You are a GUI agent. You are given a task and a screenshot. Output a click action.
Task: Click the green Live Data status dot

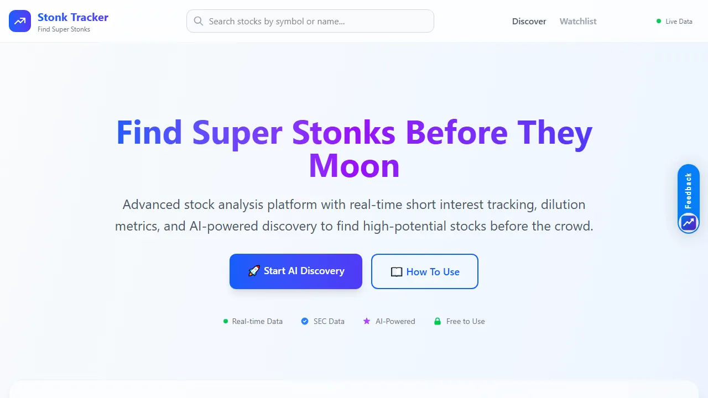[658, 22]
